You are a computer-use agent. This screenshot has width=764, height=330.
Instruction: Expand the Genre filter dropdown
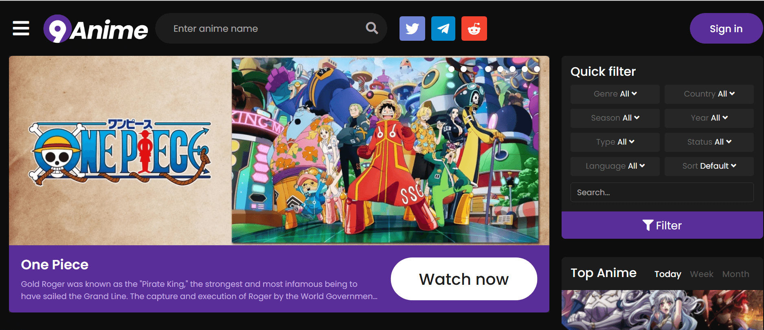615,94
